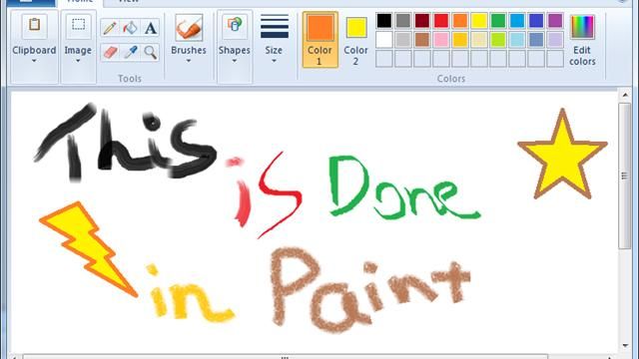
Task: Pick the indigo color swatch
Action: 536,20
